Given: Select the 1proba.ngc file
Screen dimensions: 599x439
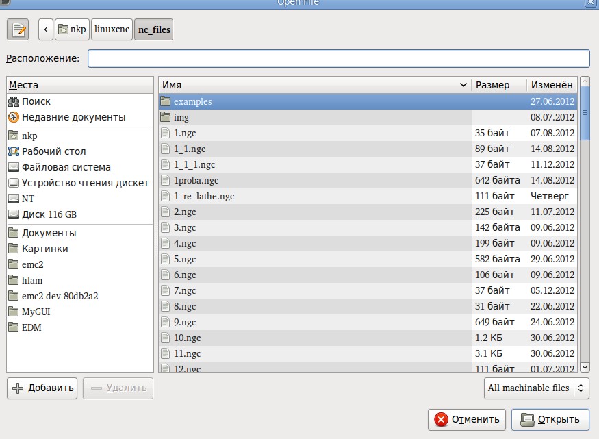Looking at the screenshot, I should [x=196, y=180].
